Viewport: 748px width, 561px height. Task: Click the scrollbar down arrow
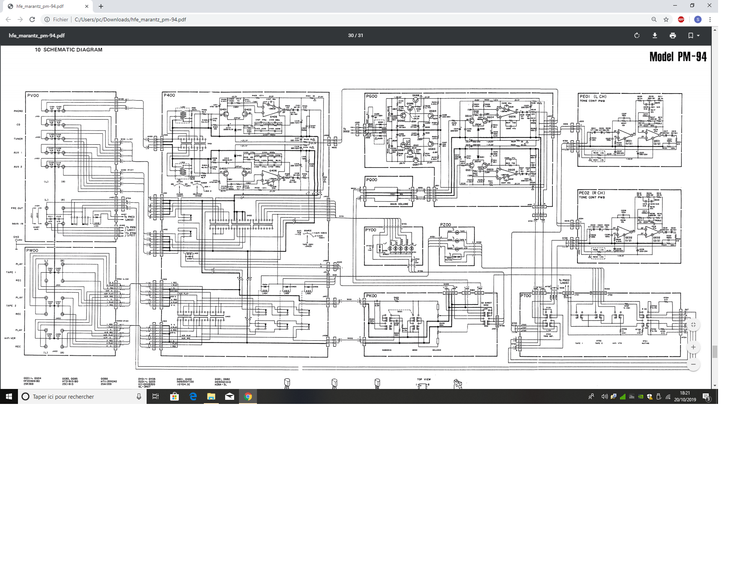click(x=715, y=386)
